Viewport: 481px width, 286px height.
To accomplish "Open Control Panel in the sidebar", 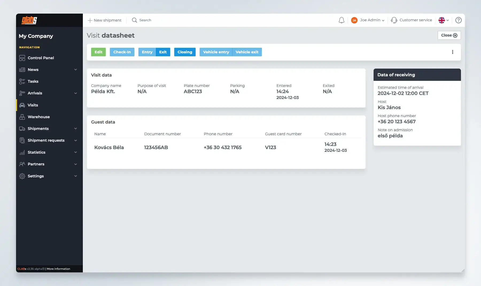I will click(41, 58).
